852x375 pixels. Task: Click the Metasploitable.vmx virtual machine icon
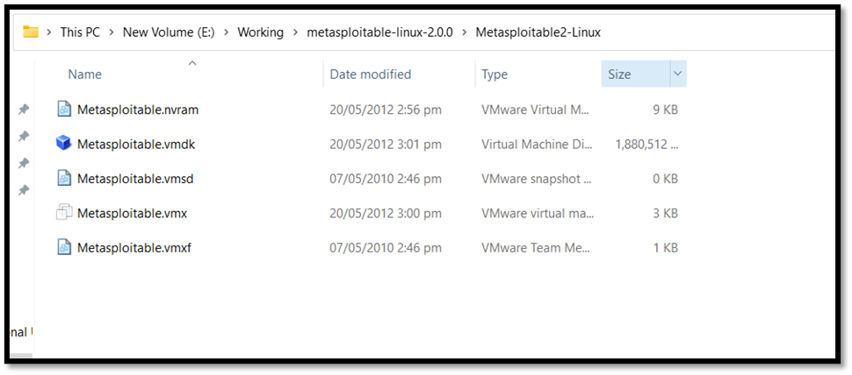63,212
